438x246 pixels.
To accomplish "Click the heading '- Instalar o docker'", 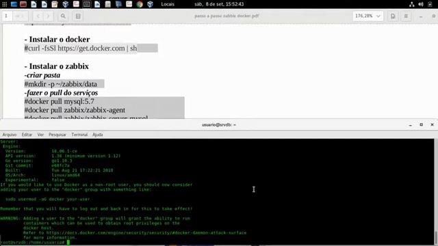I will point(57,40).
